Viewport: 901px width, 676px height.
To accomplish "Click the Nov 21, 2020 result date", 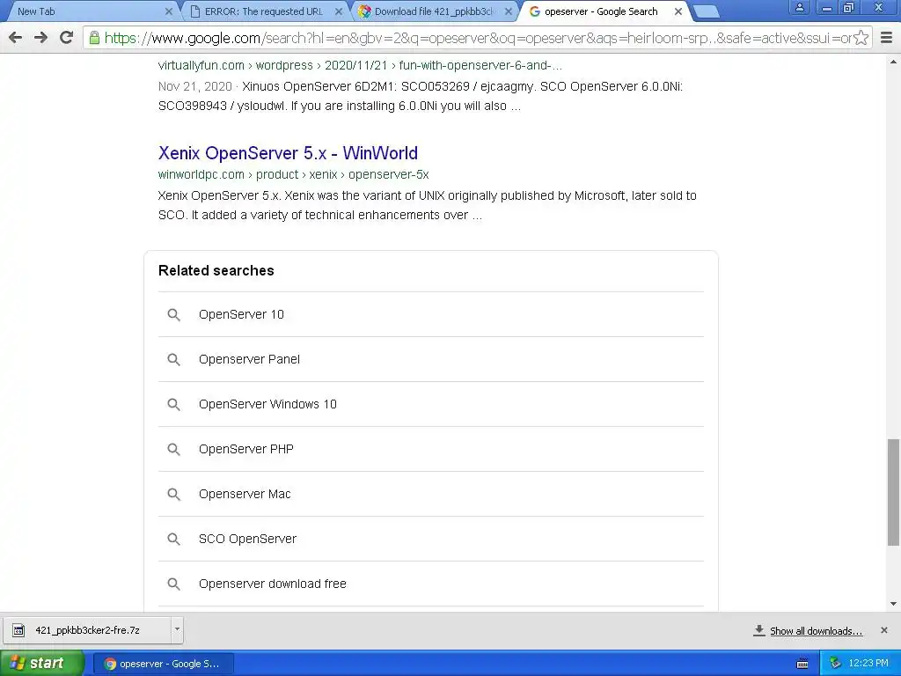I will click(194, 86).
